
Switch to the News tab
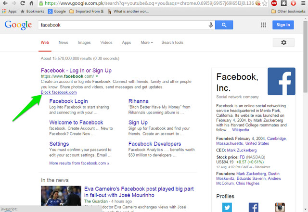pos(63,42)
